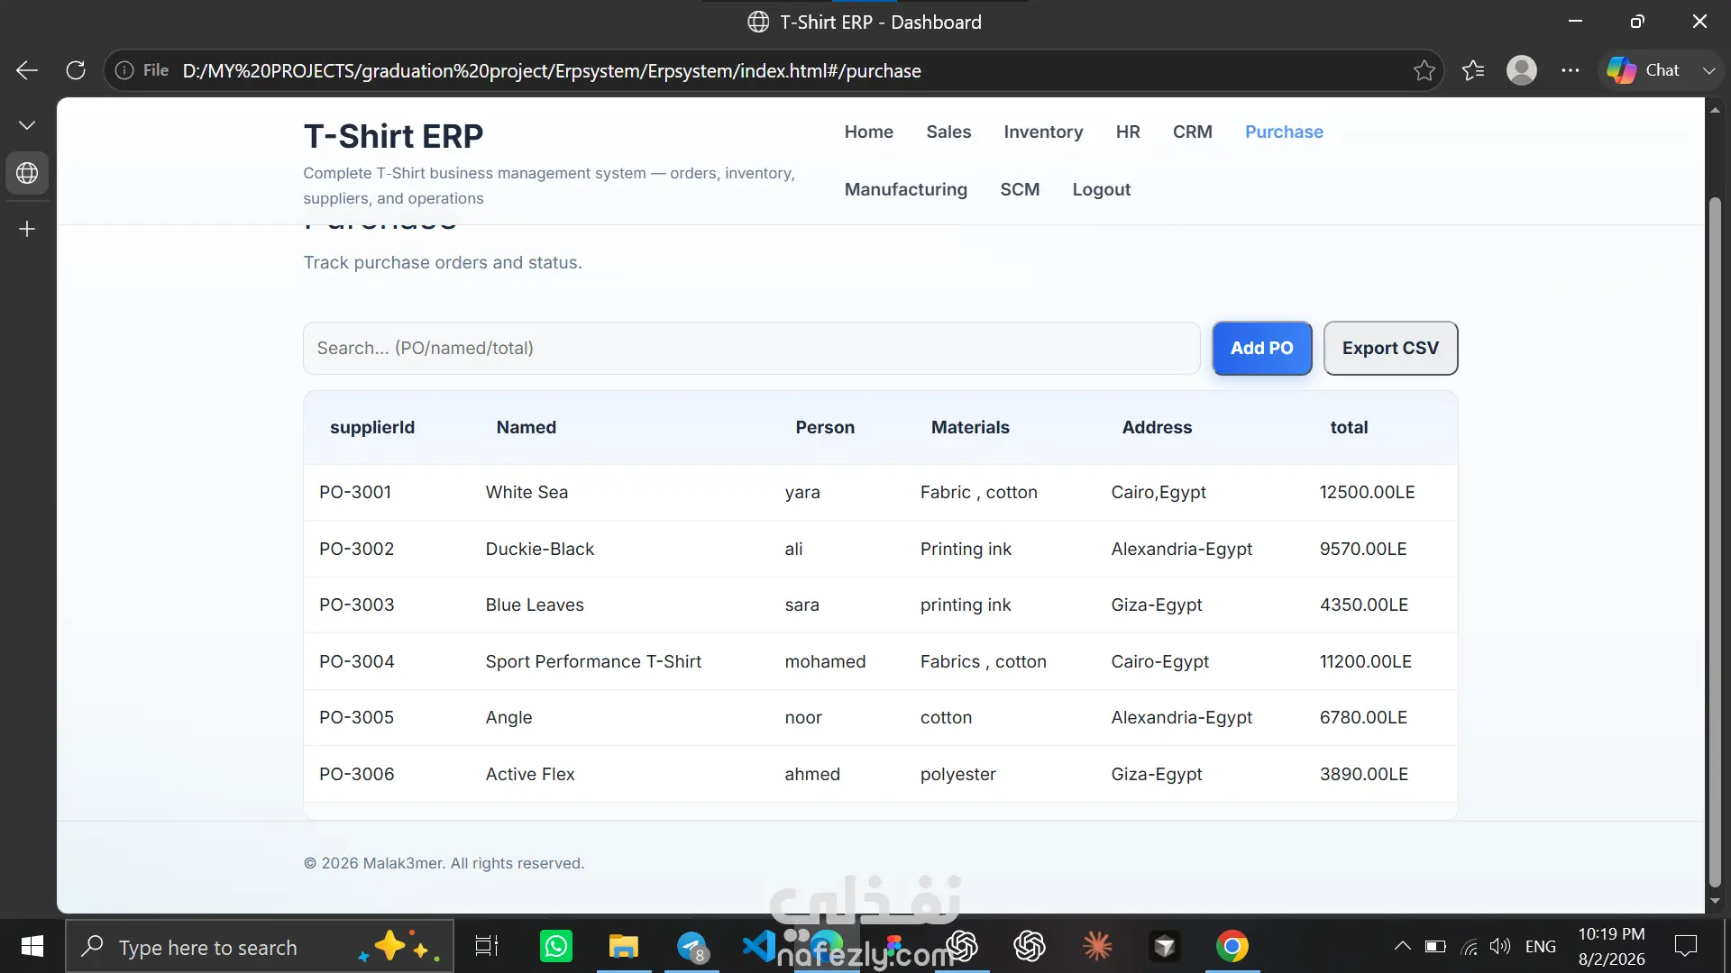Click the page scrollbar up arrow
Viewport: 1731px width, 973px height.
1715,110
